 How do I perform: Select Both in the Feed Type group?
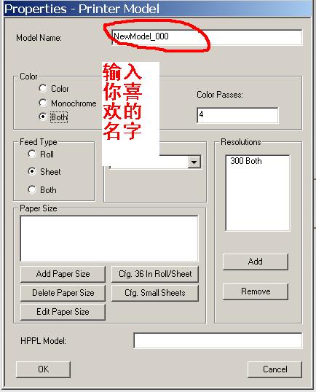click(32, 189)
